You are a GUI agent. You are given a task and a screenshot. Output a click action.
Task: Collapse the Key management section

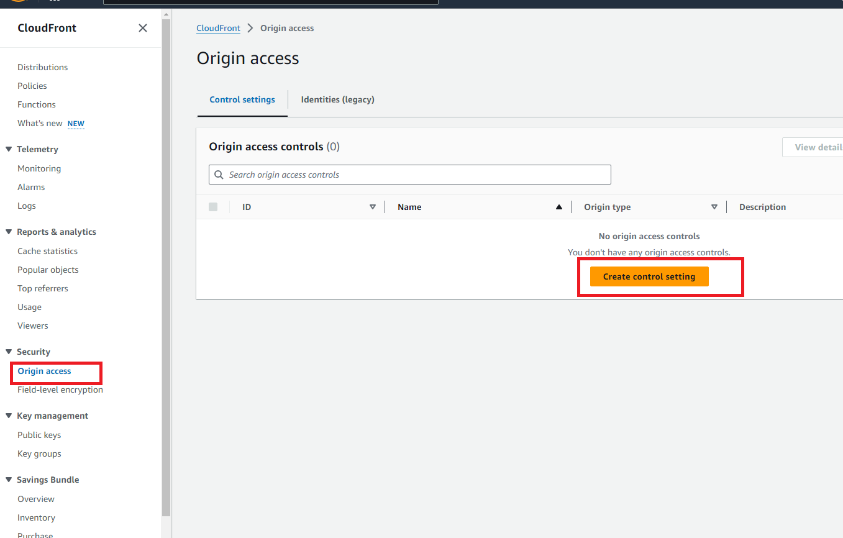(x=9, y=416)
